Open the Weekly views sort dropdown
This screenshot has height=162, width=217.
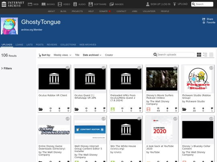pyautogui.click(x=62, y=55)
